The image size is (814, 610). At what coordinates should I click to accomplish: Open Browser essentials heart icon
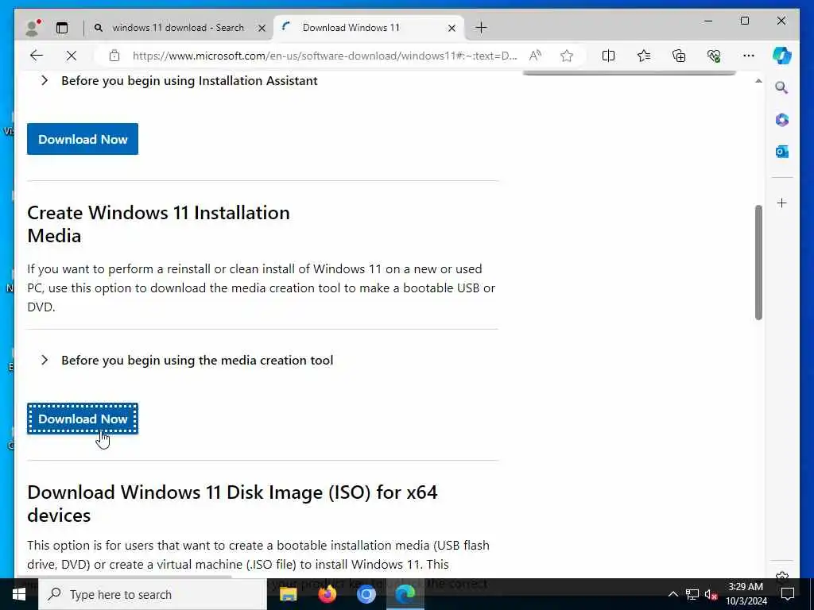point(714,56)
